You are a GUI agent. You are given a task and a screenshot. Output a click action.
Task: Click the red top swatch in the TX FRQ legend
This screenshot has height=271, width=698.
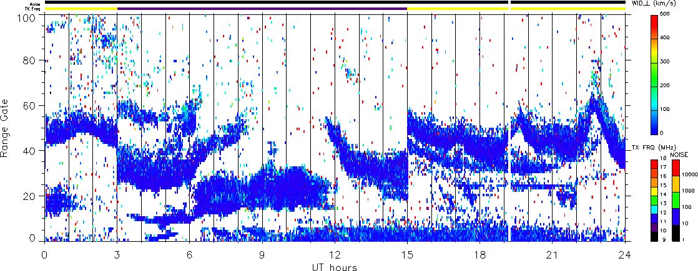point(654,164)
